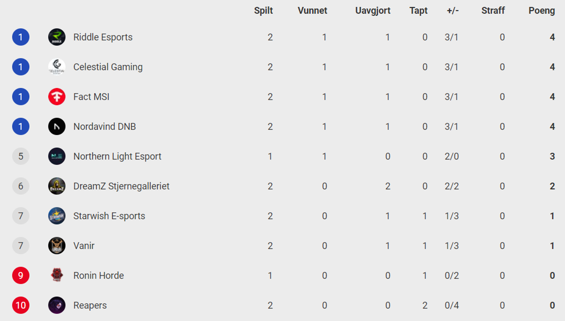Open the Fact MSI red logo

[57, 97]
